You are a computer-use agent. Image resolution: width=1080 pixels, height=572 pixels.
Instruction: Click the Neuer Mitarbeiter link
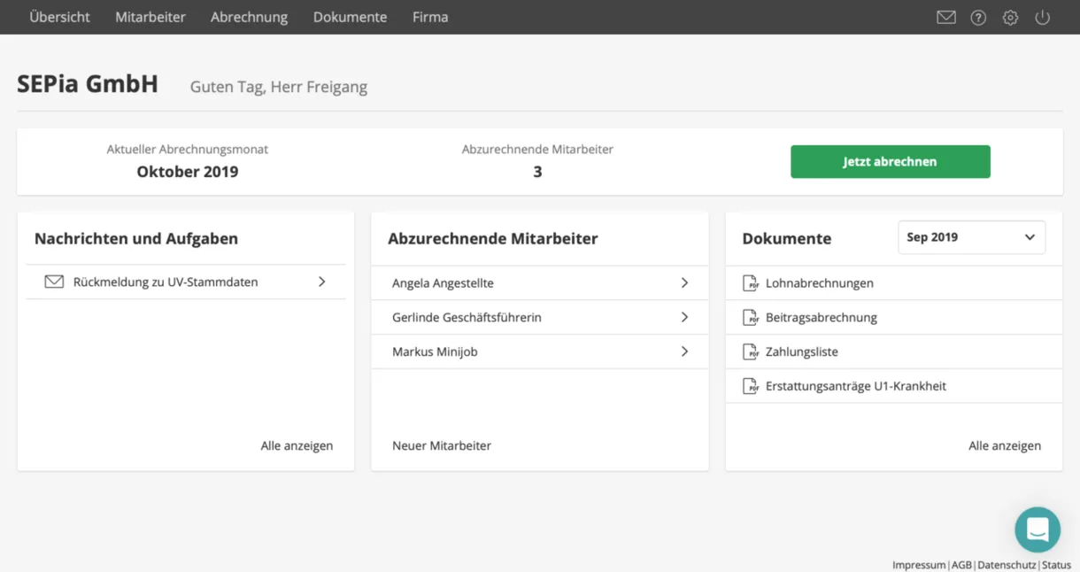tap(442, 445)
